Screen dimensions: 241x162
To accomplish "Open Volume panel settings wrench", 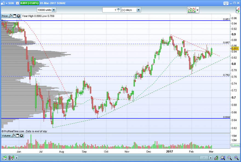I will point(13,135).
